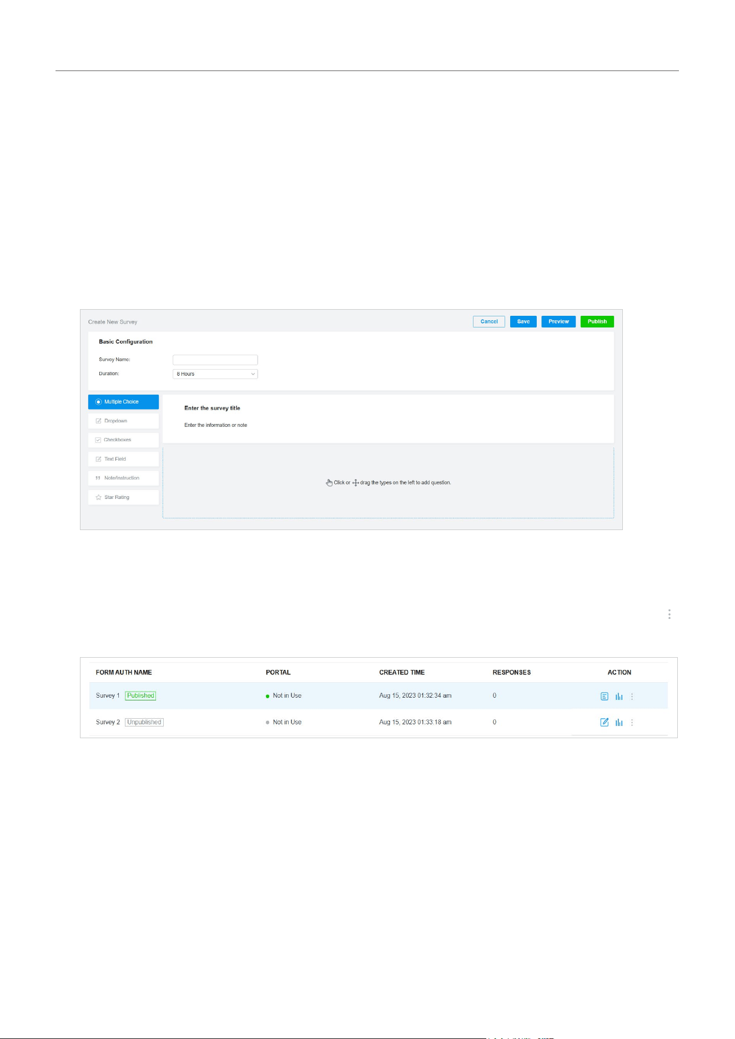
Task: Open the statistics chart icon for Survey 2
Action: pyautogui.click(x=619, y=722)
